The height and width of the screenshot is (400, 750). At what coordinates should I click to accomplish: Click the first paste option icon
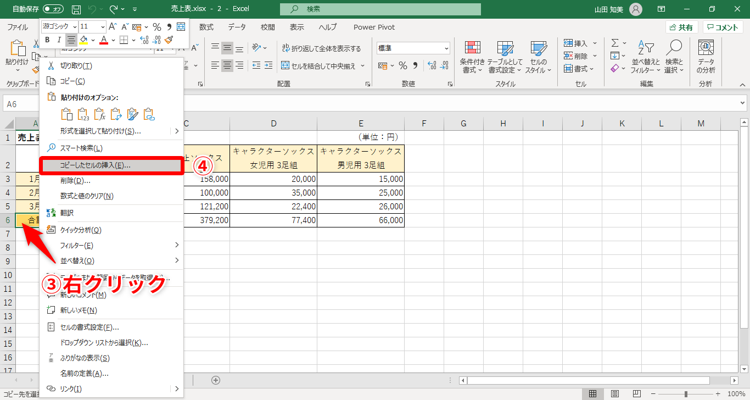66,114
